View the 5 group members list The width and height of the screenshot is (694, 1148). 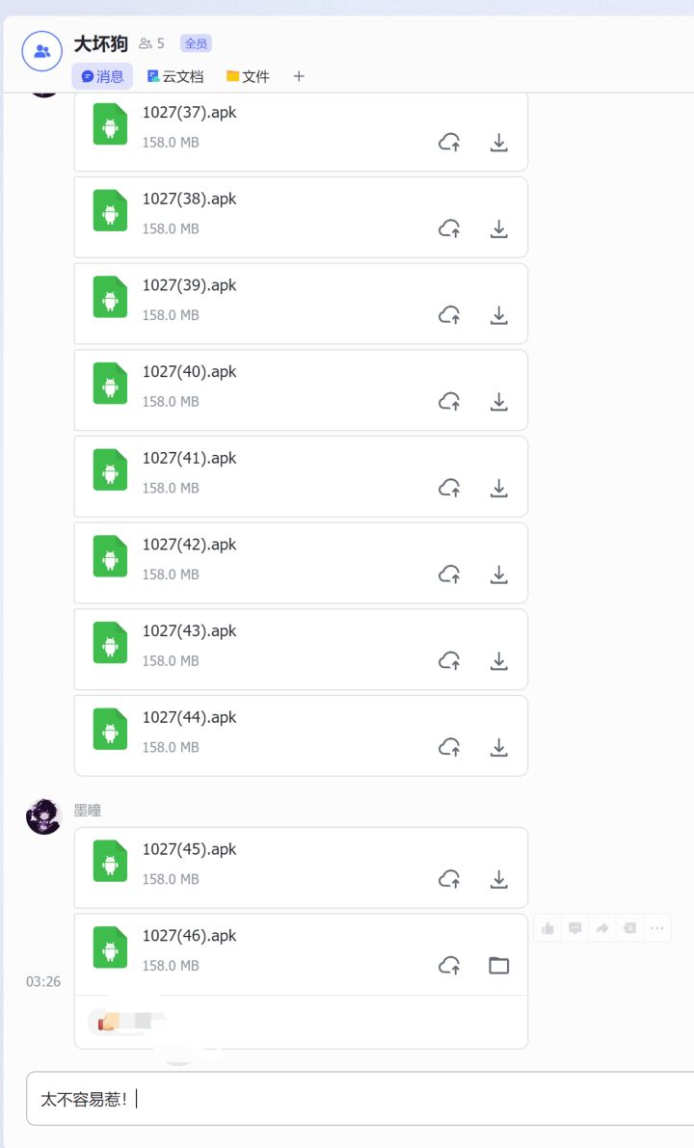pos(151,43)
